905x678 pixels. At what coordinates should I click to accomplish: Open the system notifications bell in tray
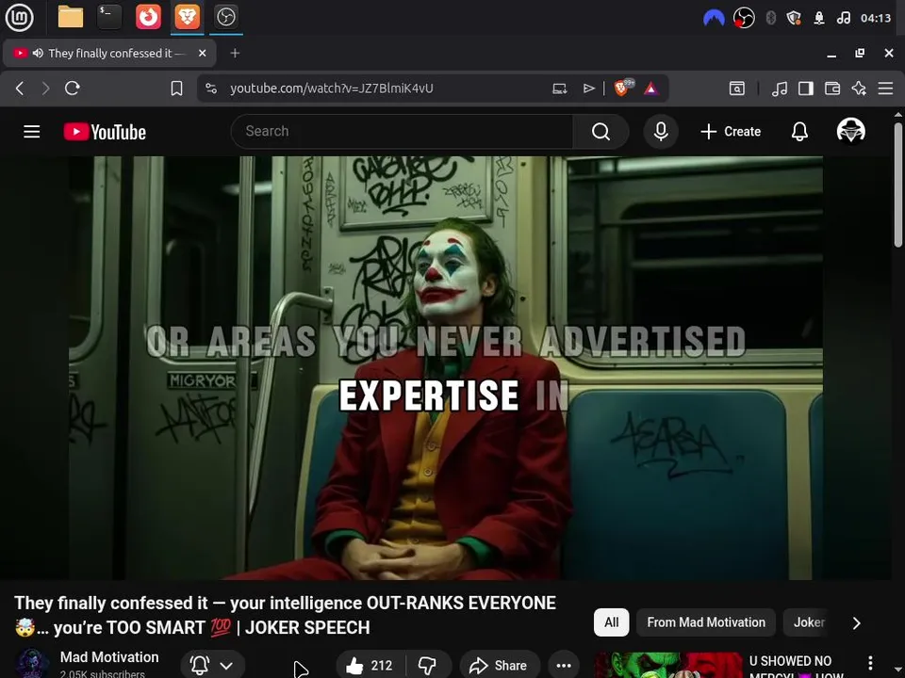[x=819, y=18]
